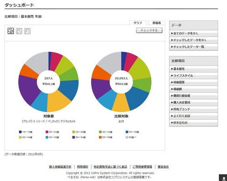Click the 20~24歳 legend swatch
The height and width of the screenshot is (181, 227).
(x=47, y=132)
